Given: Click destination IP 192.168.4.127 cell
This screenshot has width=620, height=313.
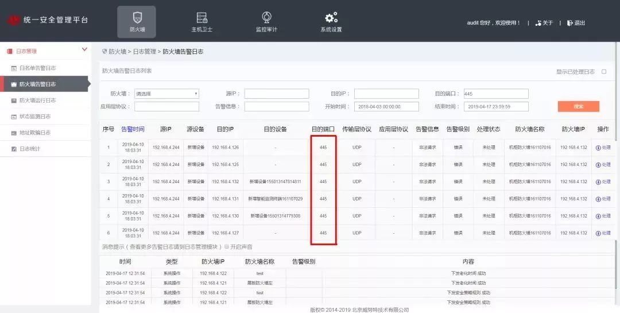Looking at the screenshot, I should 226,233.
